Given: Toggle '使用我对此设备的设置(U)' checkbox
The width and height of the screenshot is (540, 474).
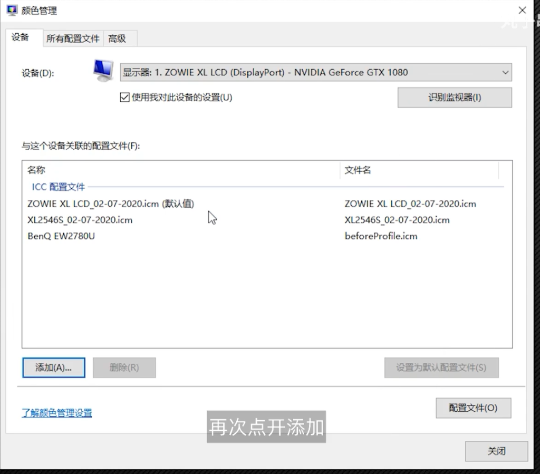Looking at the screenshot, I should pyautogui.click(x=124, y=98).
